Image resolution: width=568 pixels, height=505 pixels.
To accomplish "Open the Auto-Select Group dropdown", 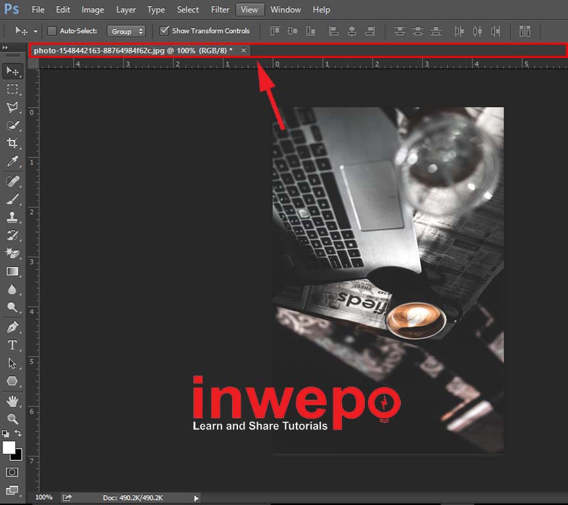I will pos(127,31).
